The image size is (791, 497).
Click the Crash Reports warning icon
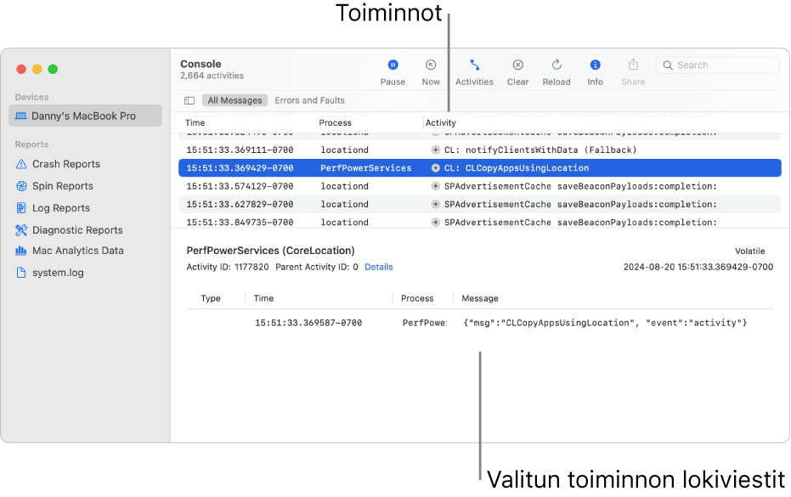21,164
